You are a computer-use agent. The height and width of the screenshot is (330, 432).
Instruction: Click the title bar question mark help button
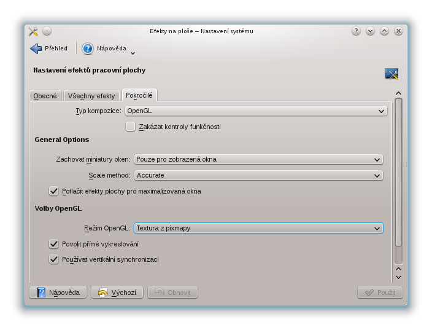pos(356,31)
